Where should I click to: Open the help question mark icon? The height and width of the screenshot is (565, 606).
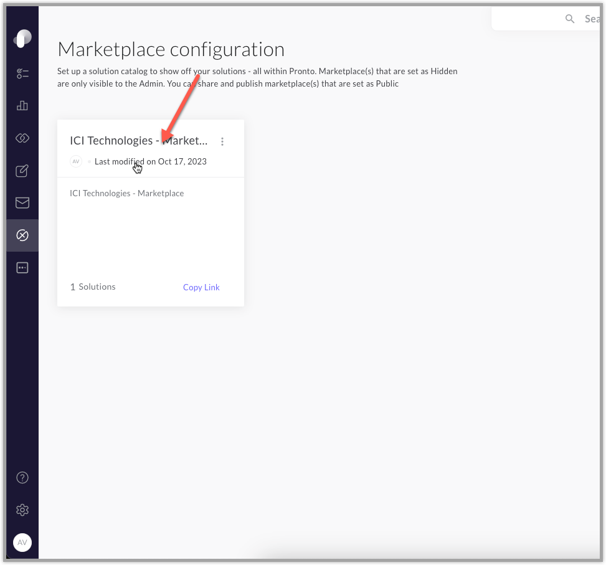(22, 478)
